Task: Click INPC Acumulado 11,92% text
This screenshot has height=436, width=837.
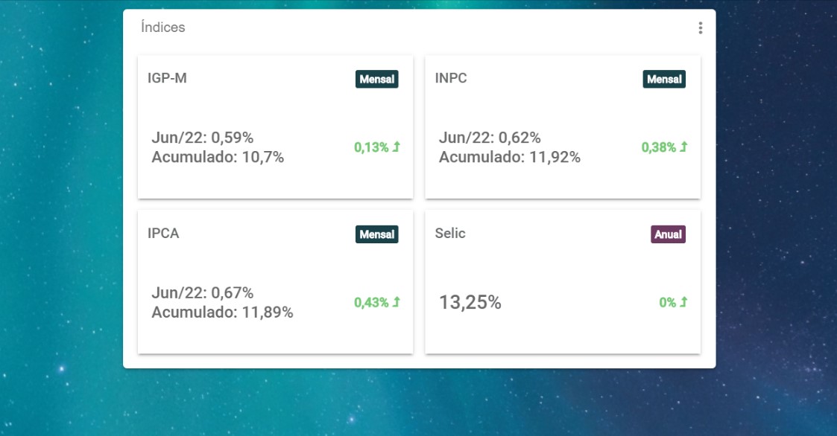Action: click(509, 157)
